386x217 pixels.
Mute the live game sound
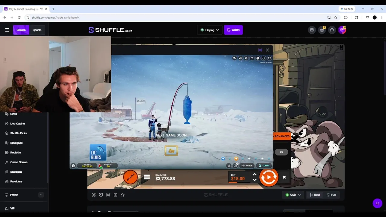click(x=240, y=58)
